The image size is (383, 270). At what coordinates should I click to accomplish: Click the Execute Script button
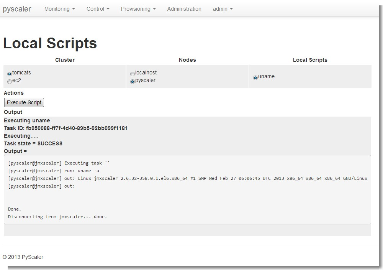click(24, 102)
